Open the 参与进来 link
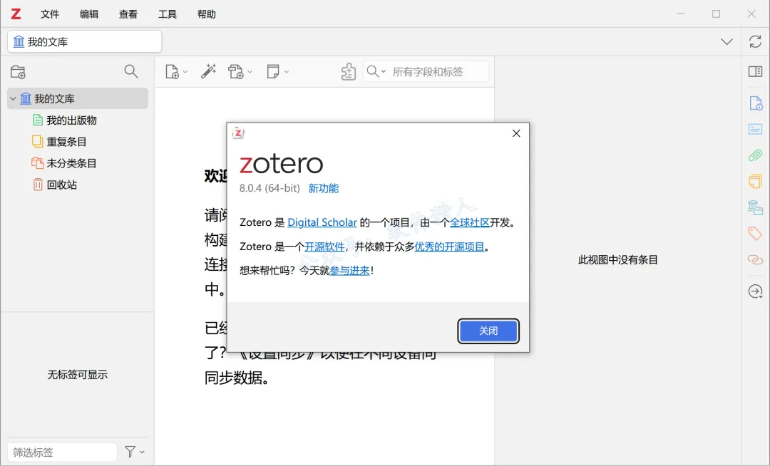770x466 pixels. tap(349, 270)
